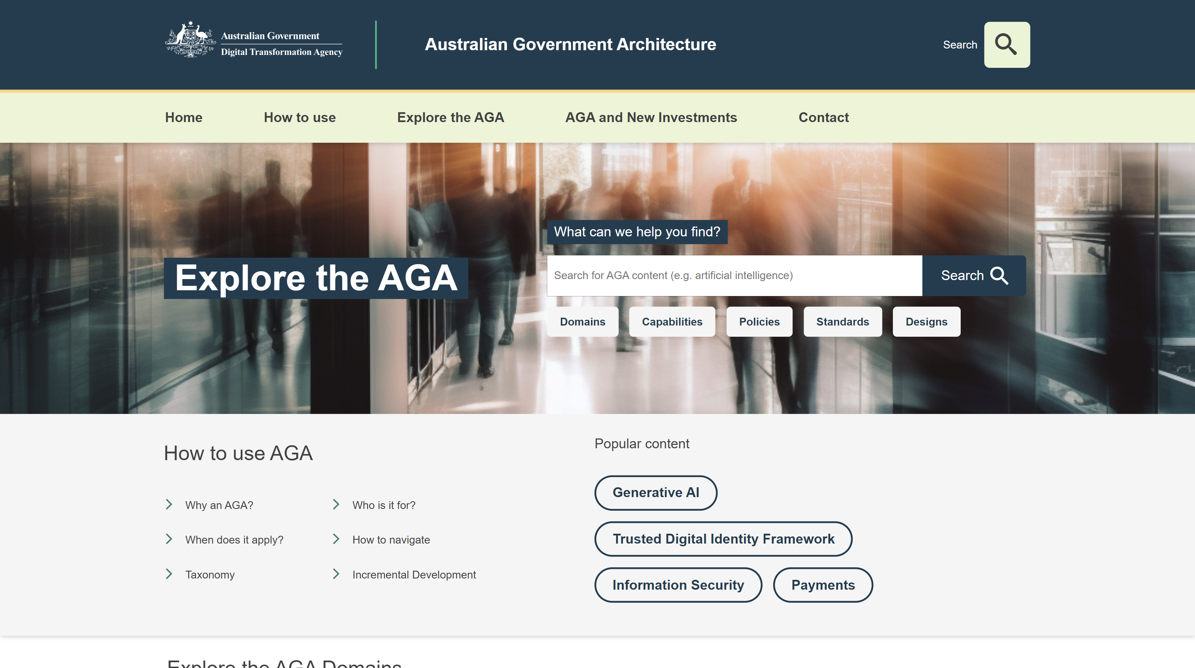
Task: Click in the AGA content search field
Action: point(734,276)
